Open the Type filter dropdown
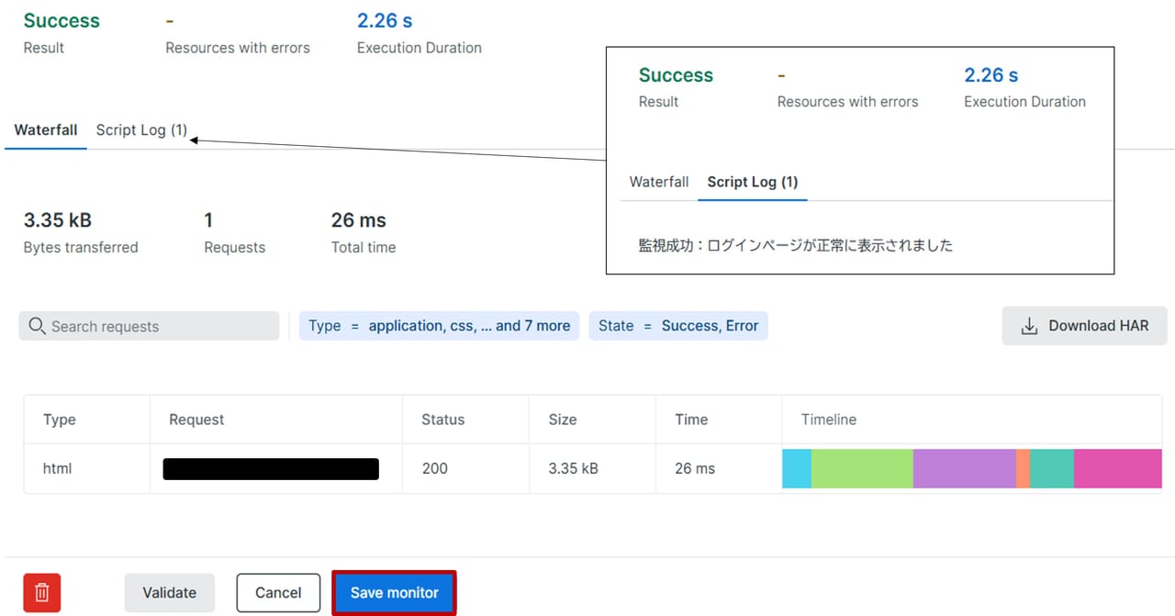Screen dimensions: 1175x616 (x=439, y=326)
